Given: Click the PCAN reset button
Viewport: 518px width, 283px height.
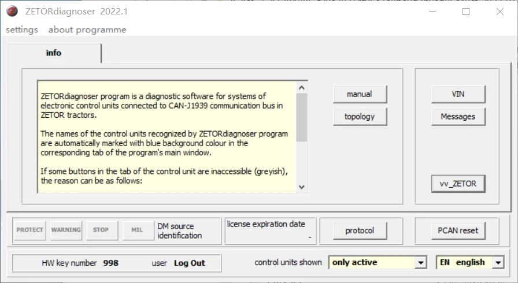Looking at the screenshot, I should 458,230.
